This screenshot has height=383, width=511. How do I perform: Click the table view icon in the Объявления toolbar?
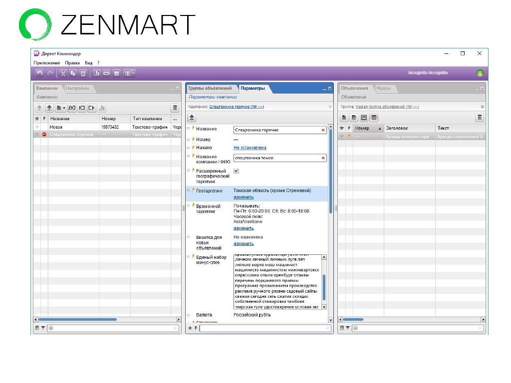[x=374, y=118]
